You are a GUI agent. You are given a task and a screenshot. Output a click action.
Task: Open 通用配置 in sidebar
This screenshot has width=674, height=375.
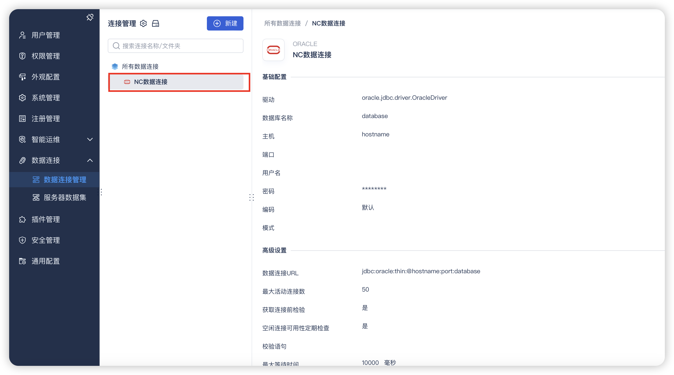click(x=45, y=261)
